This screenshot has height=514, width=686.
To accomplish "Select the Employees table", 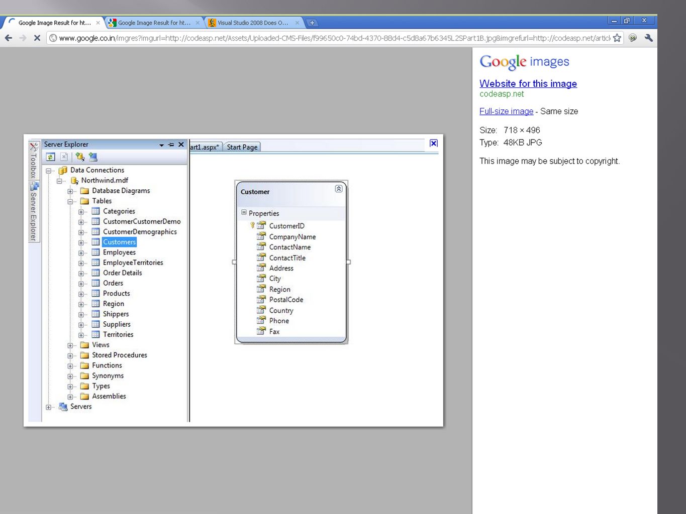I will (119, 252).
